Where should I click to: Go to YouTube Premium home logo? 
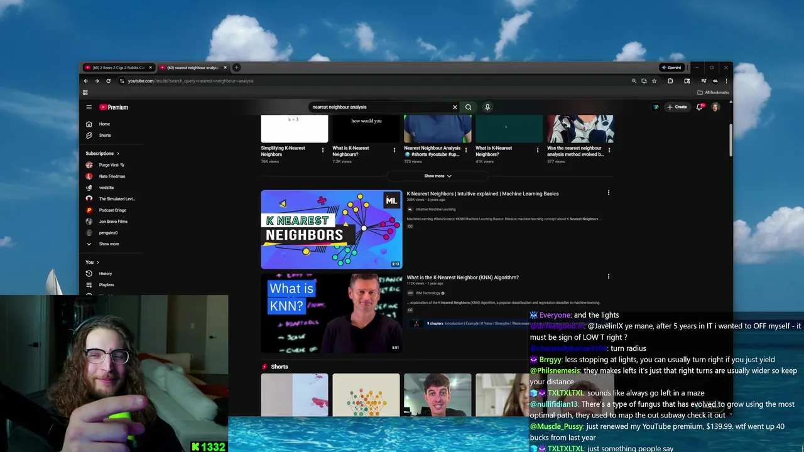(x=114, y=107)
